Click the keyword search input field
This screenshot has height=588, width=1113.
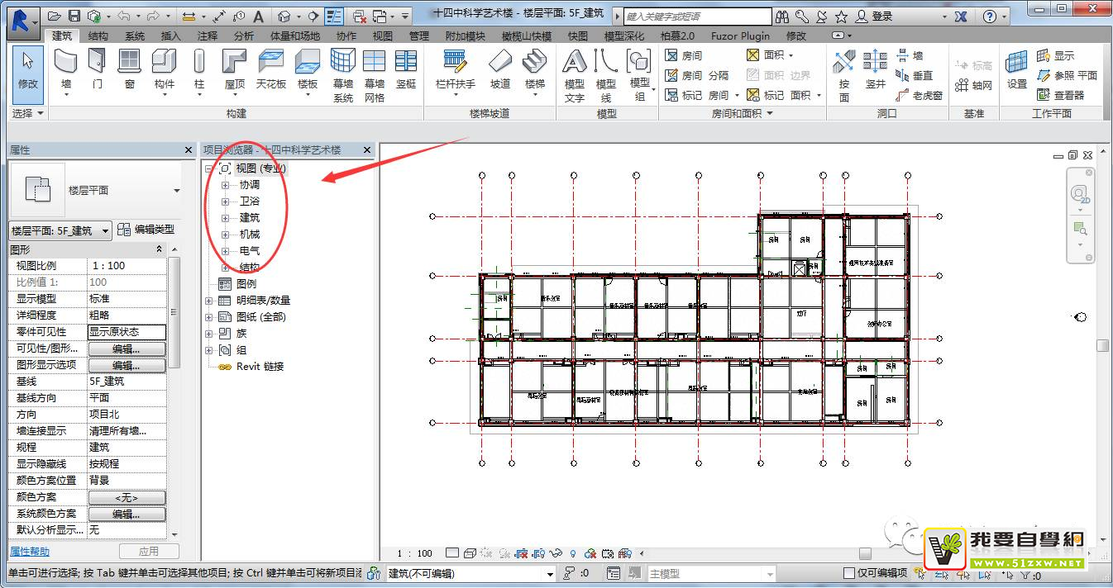[696, 16]
